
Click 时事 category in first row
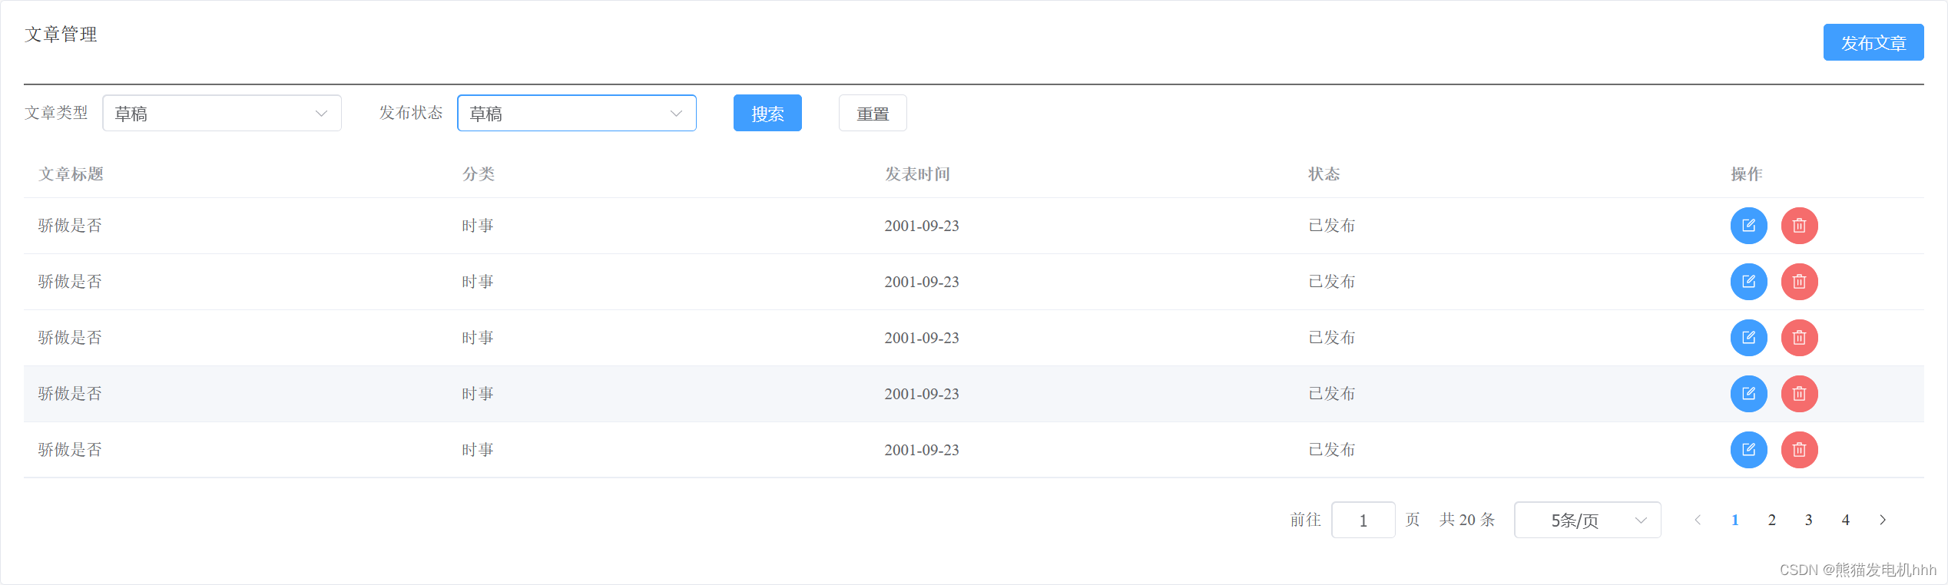coord(477,226)
